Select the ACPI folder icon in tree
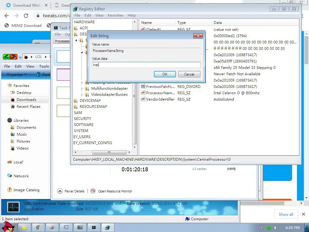Screen dimensions: 309x232 76,28
